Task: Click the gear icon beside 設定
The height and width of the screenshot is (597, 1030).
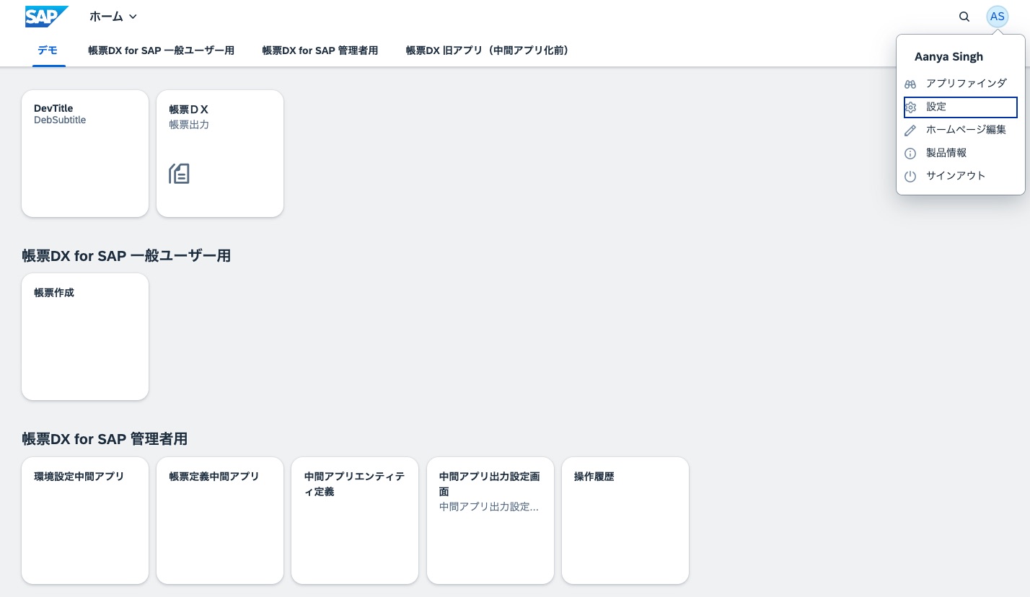Action: pos(910,107)
